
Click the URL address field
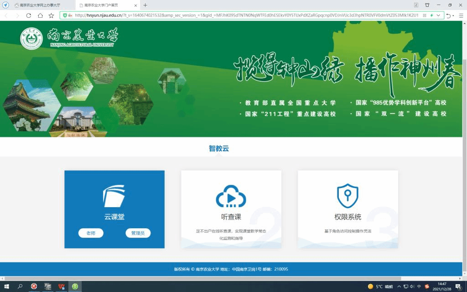(x=246, y=15)
